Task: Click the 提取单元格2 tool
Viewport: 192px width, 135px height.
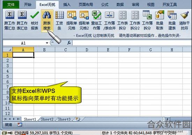Action: [x=84, y=21]
